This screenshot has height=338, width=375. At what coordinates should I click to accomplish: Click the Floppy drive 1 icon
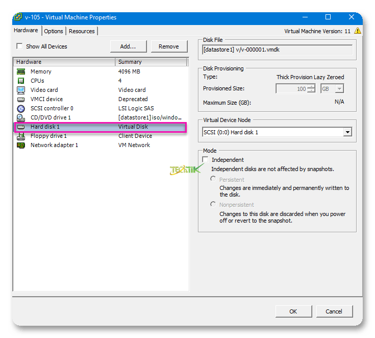(21, 136)
